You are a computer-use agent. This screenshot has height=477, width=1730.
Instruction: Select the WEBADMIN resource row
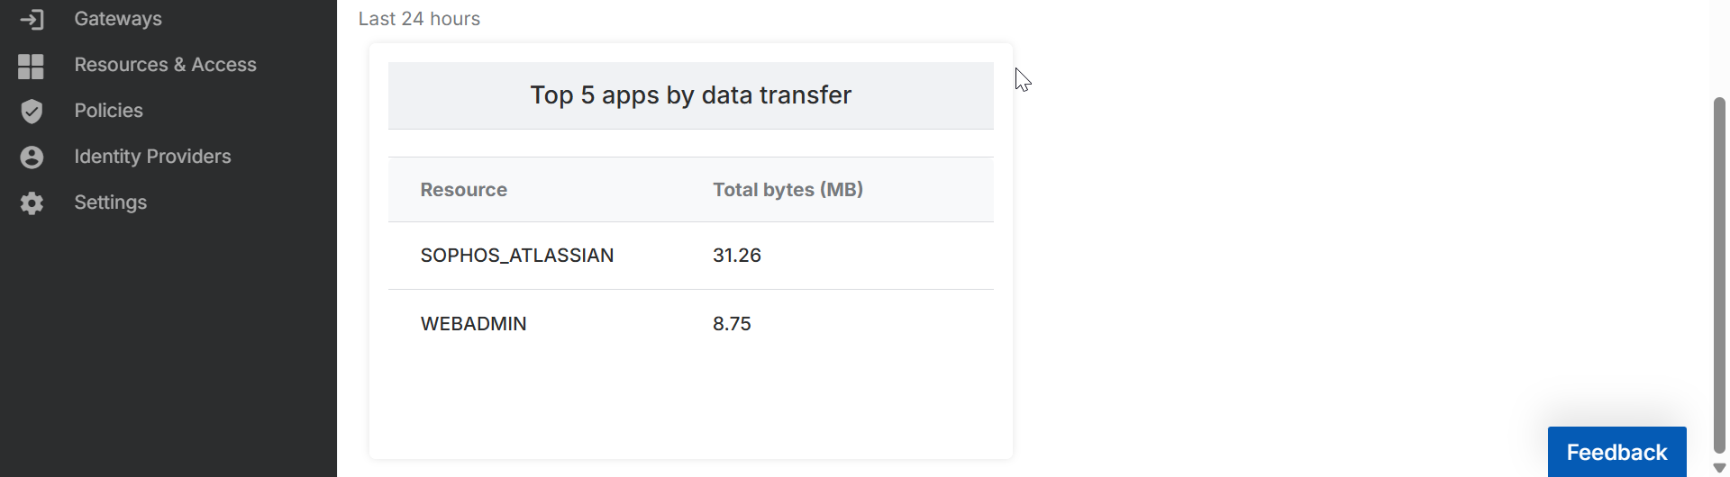pyautogui.click(x=473, y=324)
